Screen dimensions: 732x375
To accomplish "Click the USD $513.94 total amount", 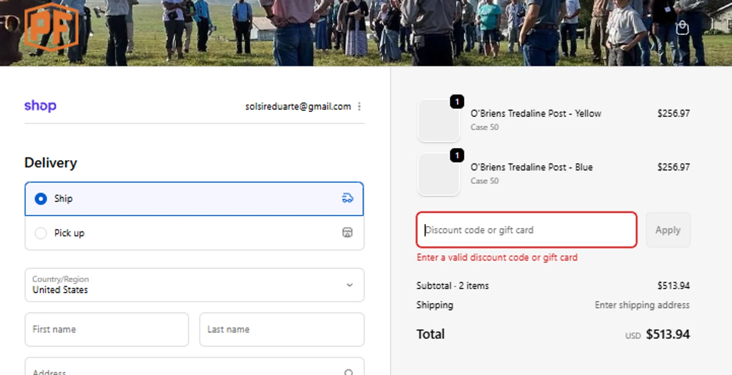I will coord(657,335).
